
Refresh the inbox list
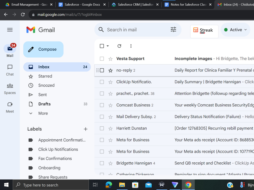pos(119,46)
